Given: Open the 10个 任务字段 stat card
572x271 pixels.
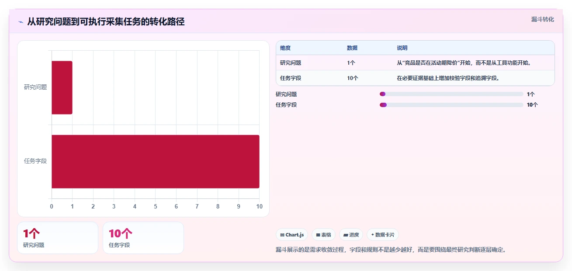Looking at the screenshot, I should 143,238.
